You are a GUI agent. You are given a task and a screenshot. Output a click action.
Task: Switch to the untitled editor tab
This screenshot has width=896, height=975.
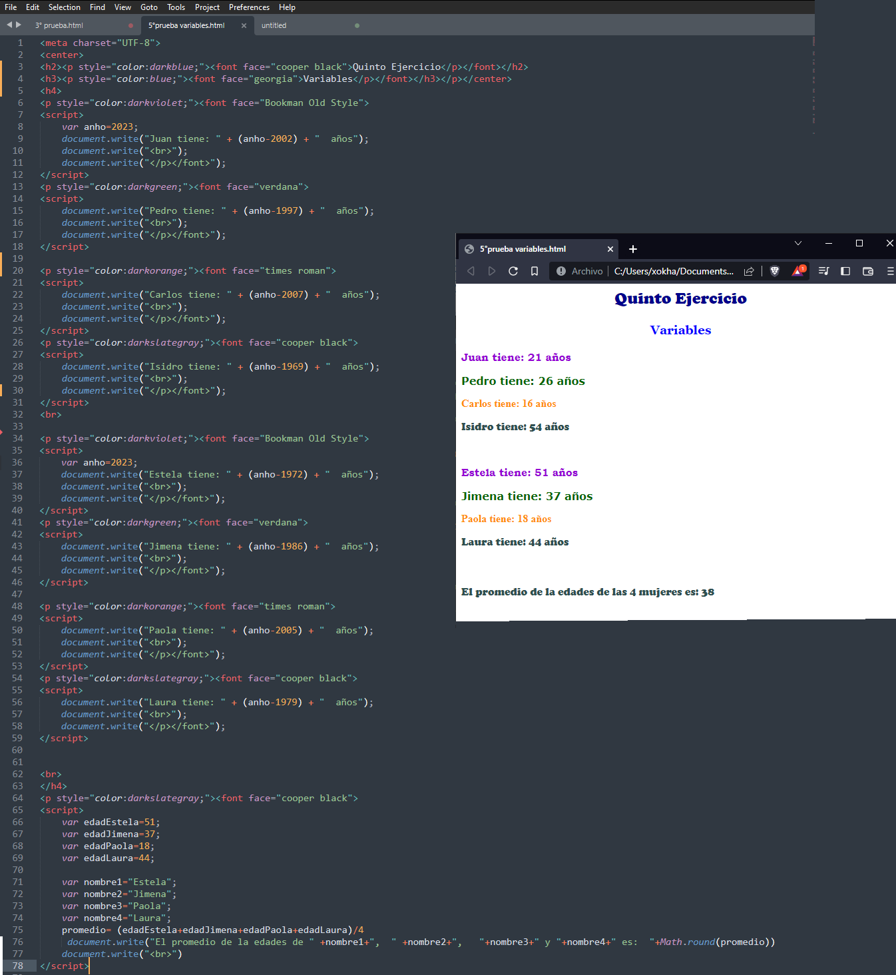[274, 25]
